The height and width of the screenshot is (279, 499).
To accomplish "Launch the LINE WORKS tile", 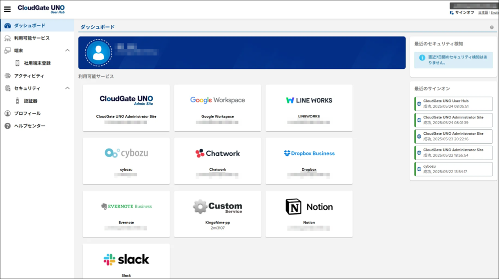I will pyautogui.click(x=309, y=108).
